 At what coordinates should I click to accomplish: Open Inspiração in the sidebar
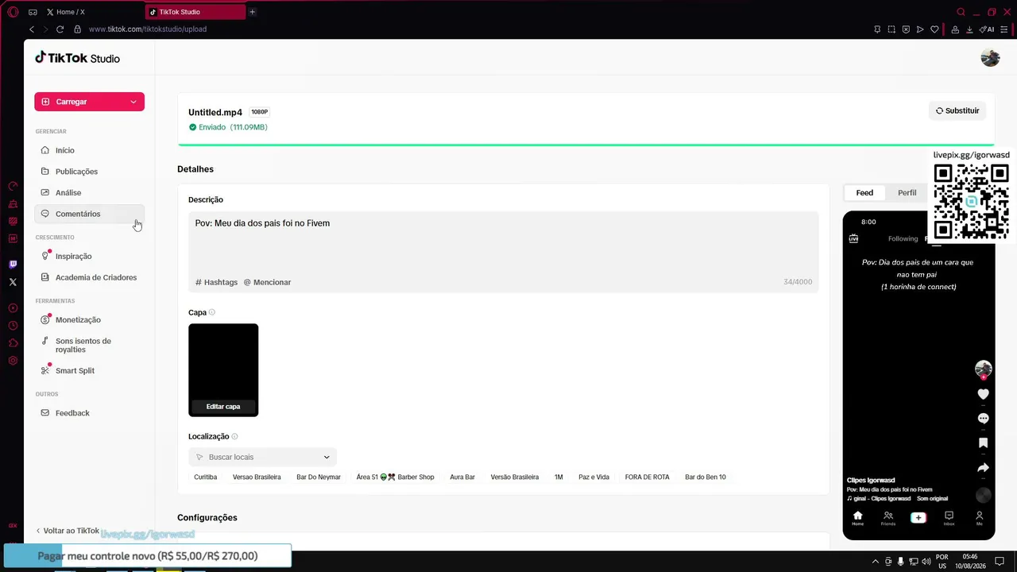pos(89,256)
